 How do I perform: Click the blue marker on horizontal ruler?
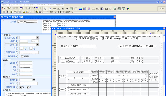(x=151, y=33)
